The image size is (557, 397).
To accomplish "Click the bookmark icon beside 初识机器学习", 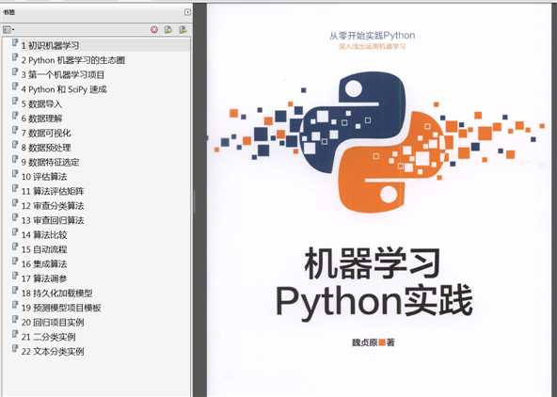I will 14,43.
